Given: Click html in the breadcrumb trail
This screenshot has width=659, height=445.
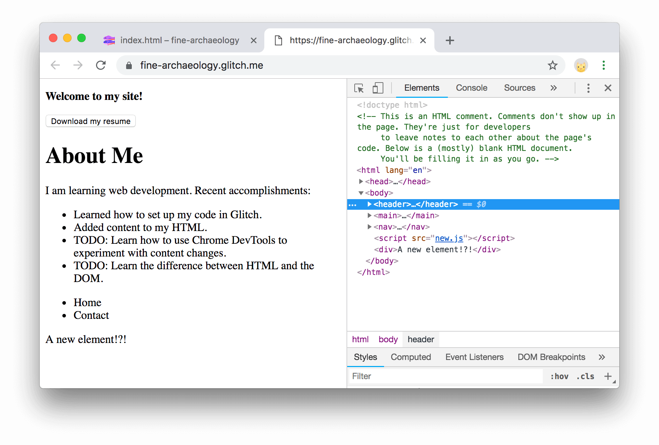Looking at the screenshot, I should (x=360, y=339).
